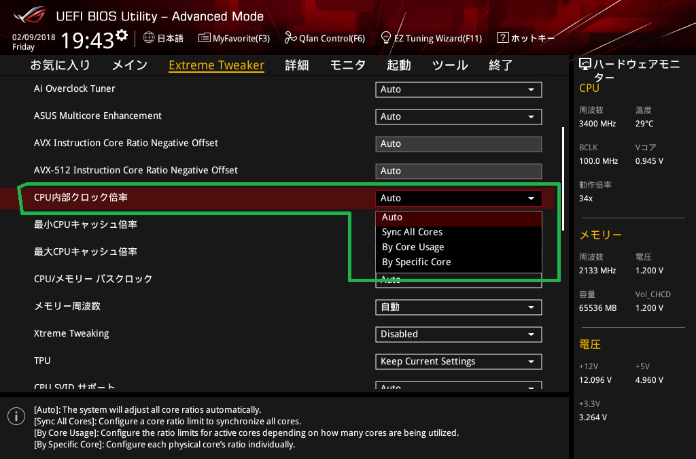Click the 3400 MHz CPU frequency value
Screen dimensions: 696x459
pyautogui.click(x=597, y=123)
